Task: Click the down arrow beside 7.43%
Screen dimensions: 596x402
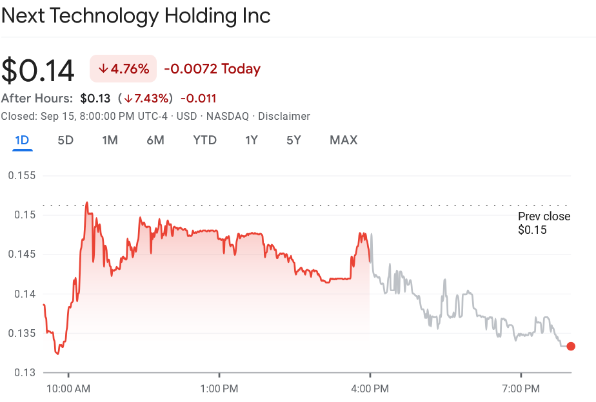Action: 128,99
